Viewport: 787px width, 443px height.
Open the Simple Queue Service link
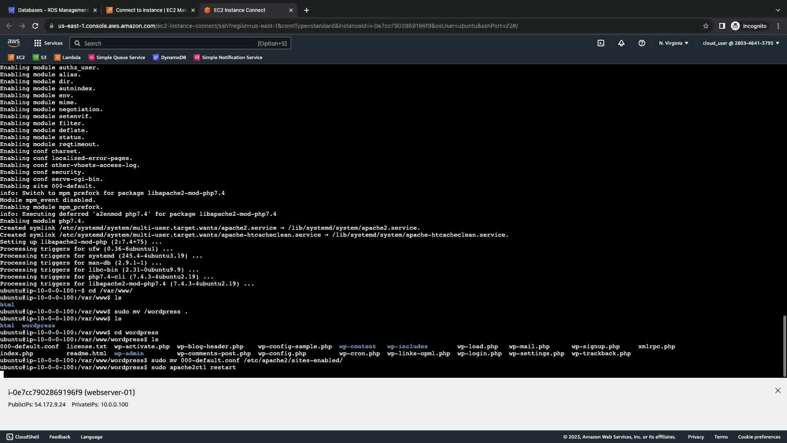pyautogui.click(x=117, y=57)
